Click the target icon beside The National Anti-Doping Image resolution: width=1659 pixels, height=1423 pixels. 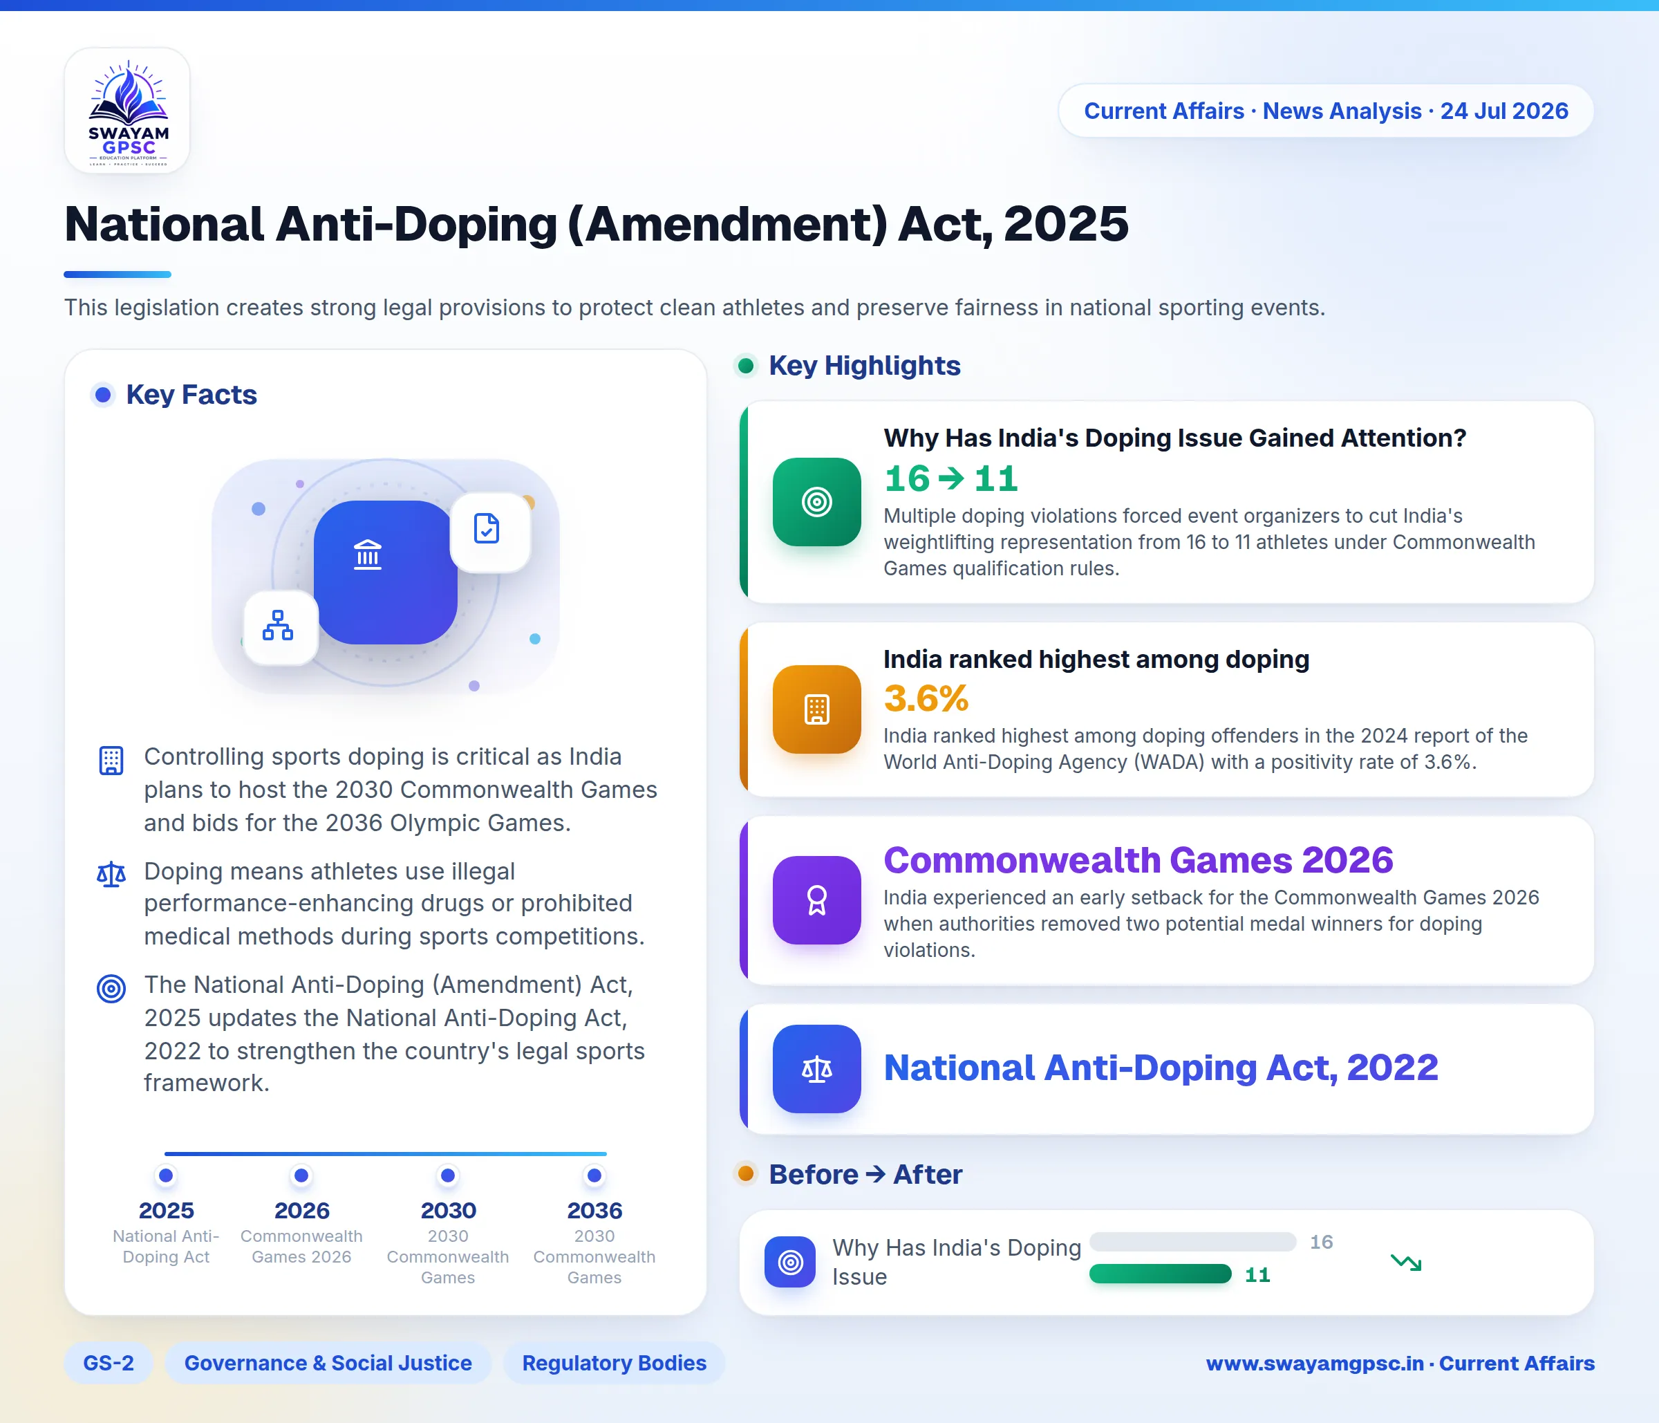tap(111, 988)
